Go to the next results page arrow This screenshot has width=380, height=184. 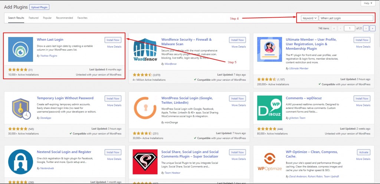pyautogui.click(x=366, y=28)
